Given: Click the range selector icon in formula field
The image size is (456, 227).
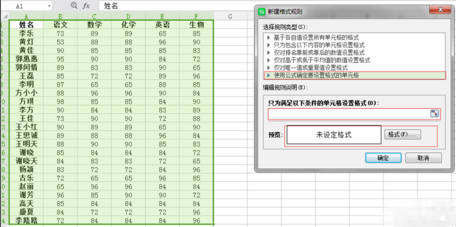Looking at the screenshot, I should (x=434, y=113).
